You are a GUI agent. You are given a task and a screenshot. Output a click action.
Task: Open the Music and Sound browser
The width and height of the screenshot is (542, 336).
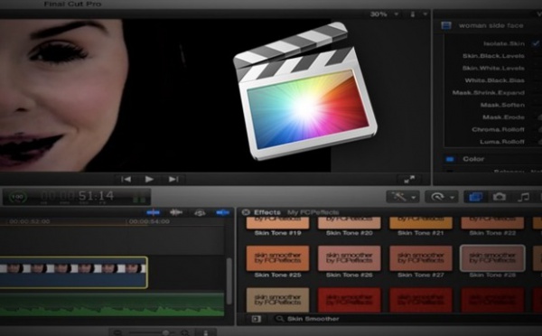point(523,197)
